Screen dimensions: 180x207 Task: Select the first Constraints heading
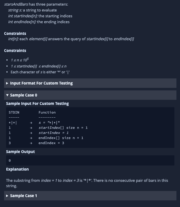[x=15, y=34]
